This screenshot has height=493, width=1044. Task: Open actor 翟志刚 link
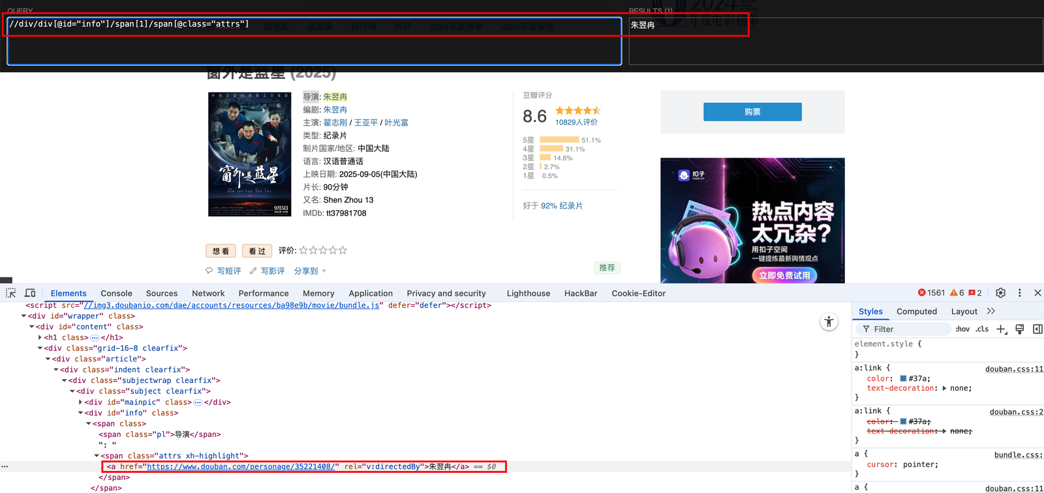click(335, 122)
